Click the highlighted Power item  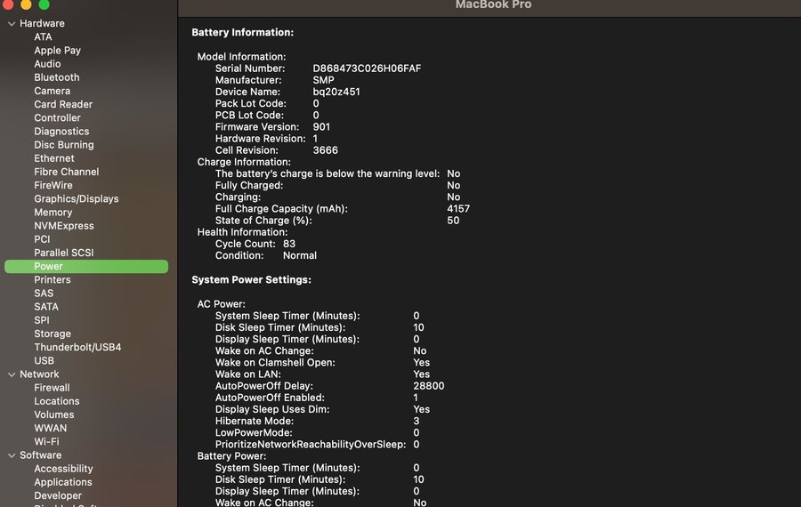point(86,266)
